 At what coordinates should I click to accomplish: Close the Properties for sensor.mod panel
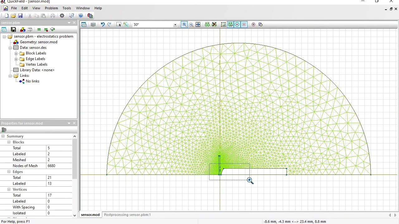pyautogui.click(x=74, y=123)
